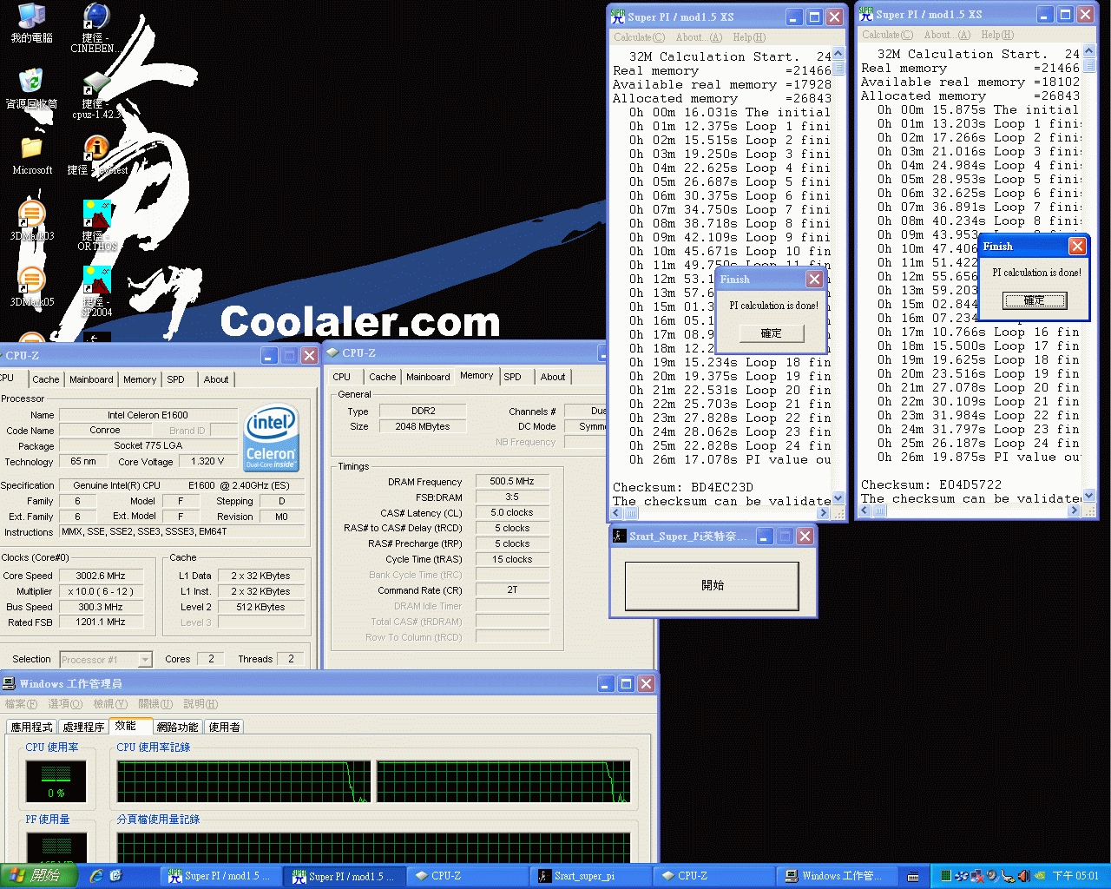
Task: Open 說明 menu in Task Manager
Action: point(201,704)
